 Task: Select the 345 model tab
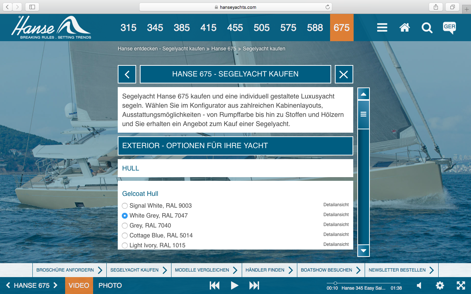tap(155, 28)
